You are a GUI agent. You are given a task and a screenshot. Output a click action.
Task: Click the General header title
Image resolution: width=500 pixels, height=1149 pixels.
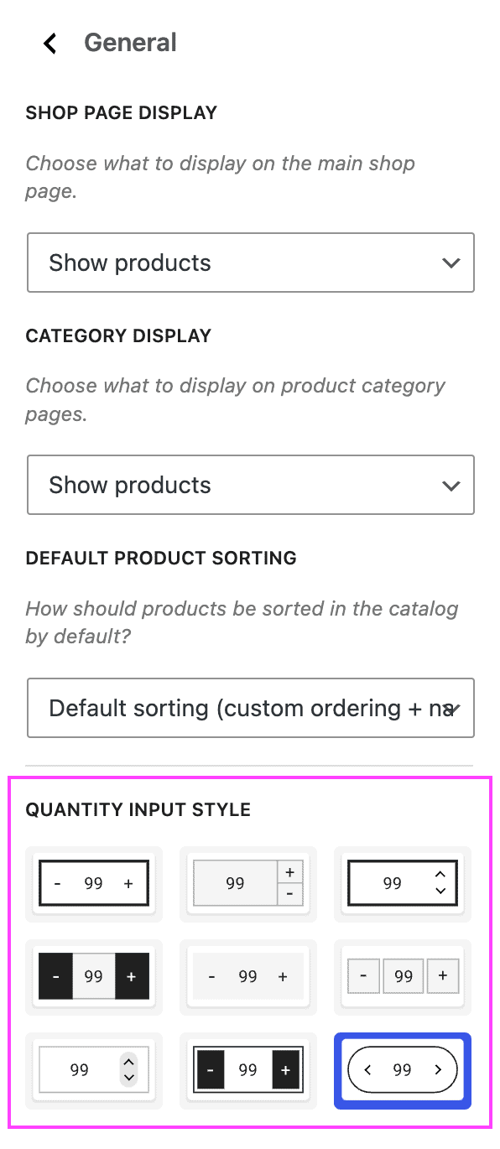[x=130, y=43]
